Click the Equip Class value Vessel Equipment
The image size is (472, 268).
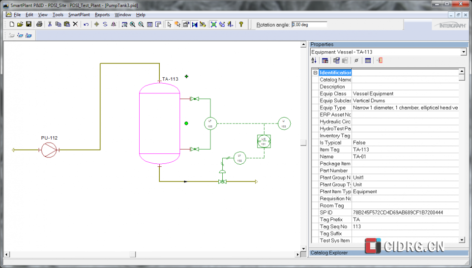373,93
